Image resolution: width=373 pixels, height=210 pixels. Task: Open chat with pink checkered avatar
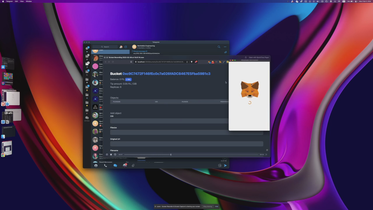coord(95,66)
